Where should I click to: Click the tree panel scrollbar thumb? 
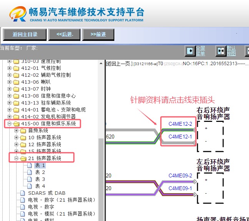coord(101,179)
